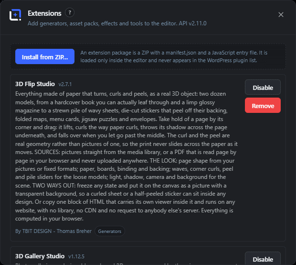
Task: Click Install from ZIP button
Action: pos(45,56)
